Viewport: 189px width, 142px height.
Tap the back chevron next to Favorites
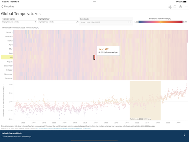(x=2, y=7)
